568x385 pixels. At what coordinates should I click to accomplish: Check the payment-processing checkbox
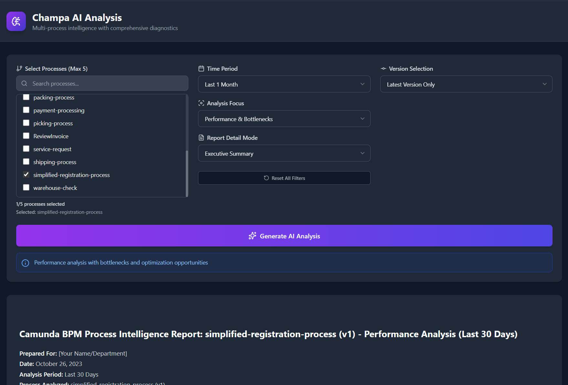(x=26, y=110)
